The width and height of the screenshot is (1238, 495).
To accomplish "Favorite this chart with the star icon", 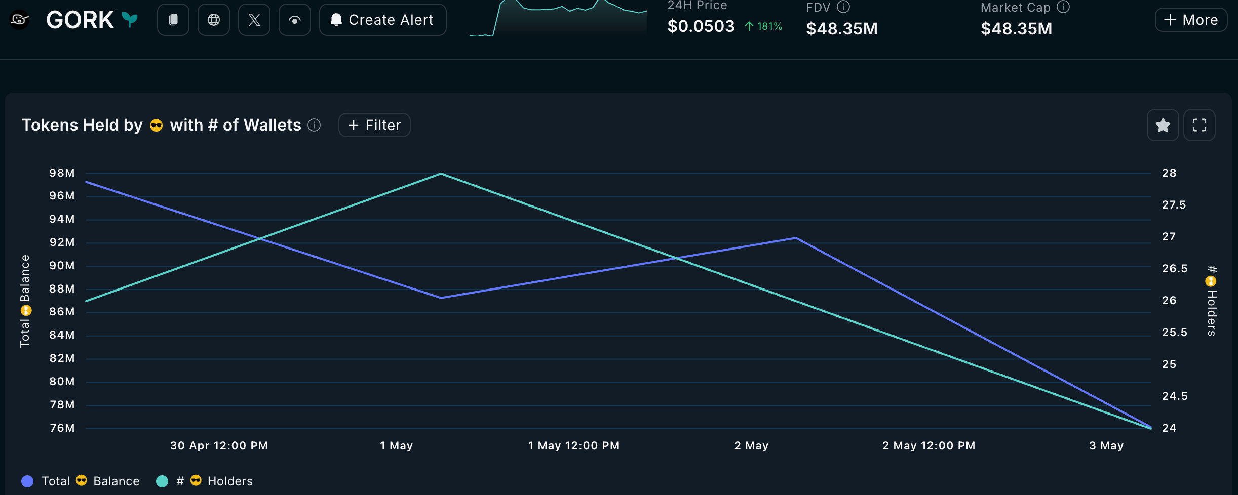I will coord(1163,125).
